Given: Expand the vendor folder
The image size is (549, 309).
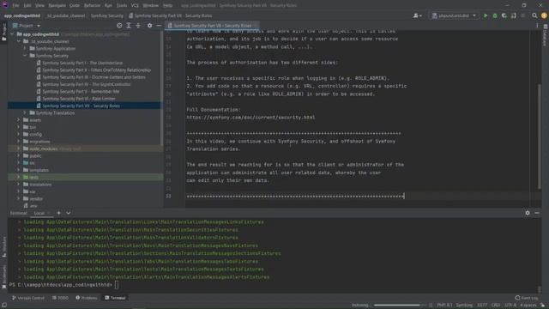Looking at the screenshot, I should coord(19,198).
